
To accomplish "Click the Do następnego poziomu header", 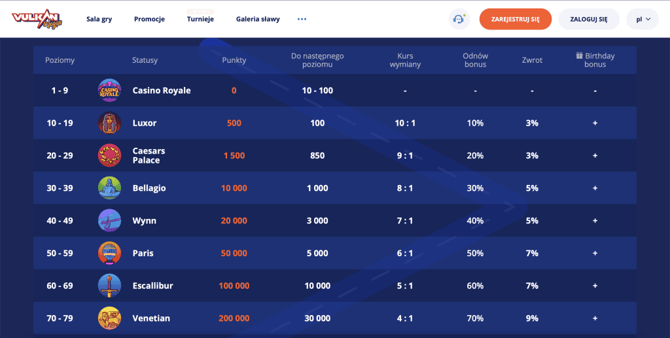I will [317, 60].
